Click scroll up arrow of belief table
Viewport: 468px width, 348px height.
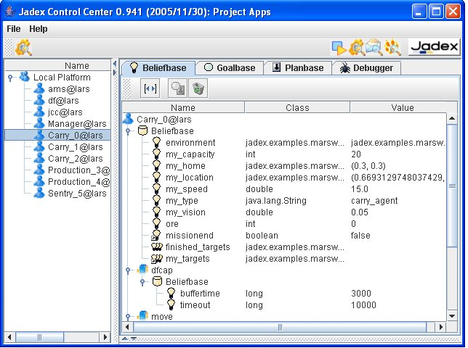(452, 118)
